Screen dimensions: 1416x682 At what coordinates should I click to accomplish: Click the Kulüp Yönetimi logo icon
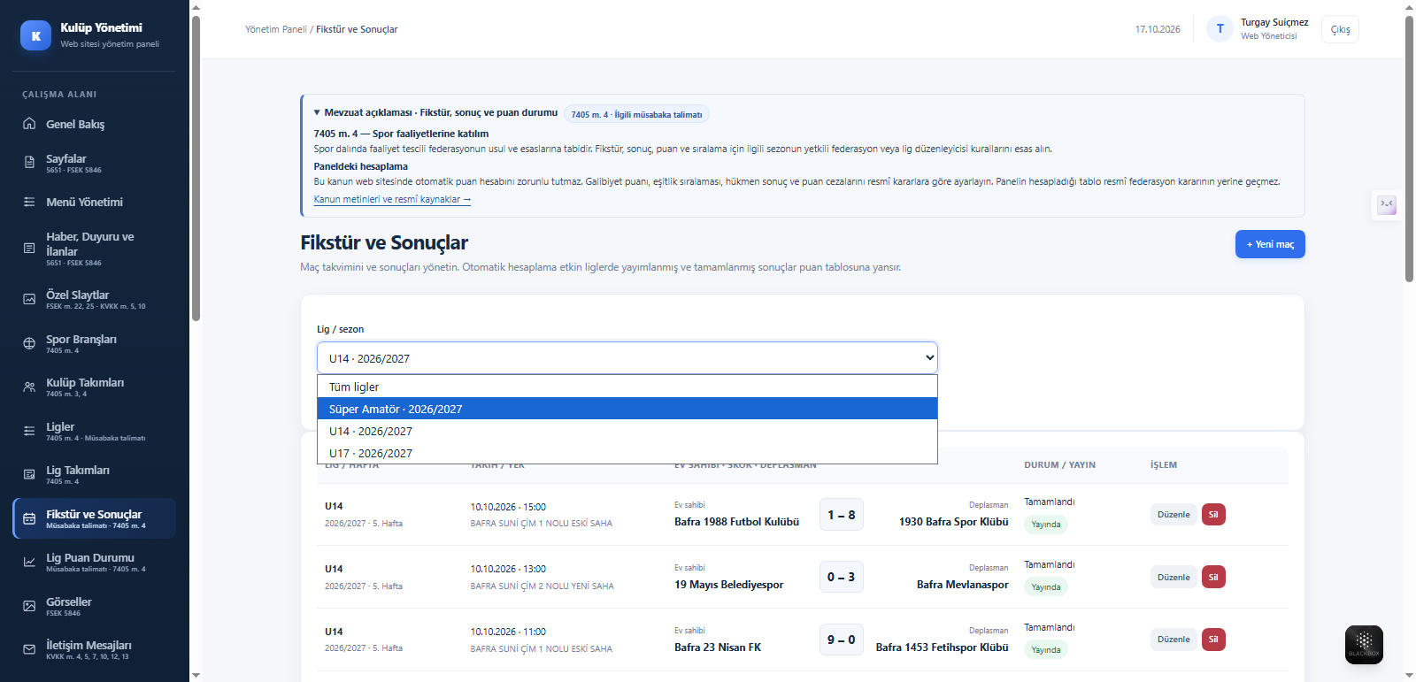(x=35, y=35)
